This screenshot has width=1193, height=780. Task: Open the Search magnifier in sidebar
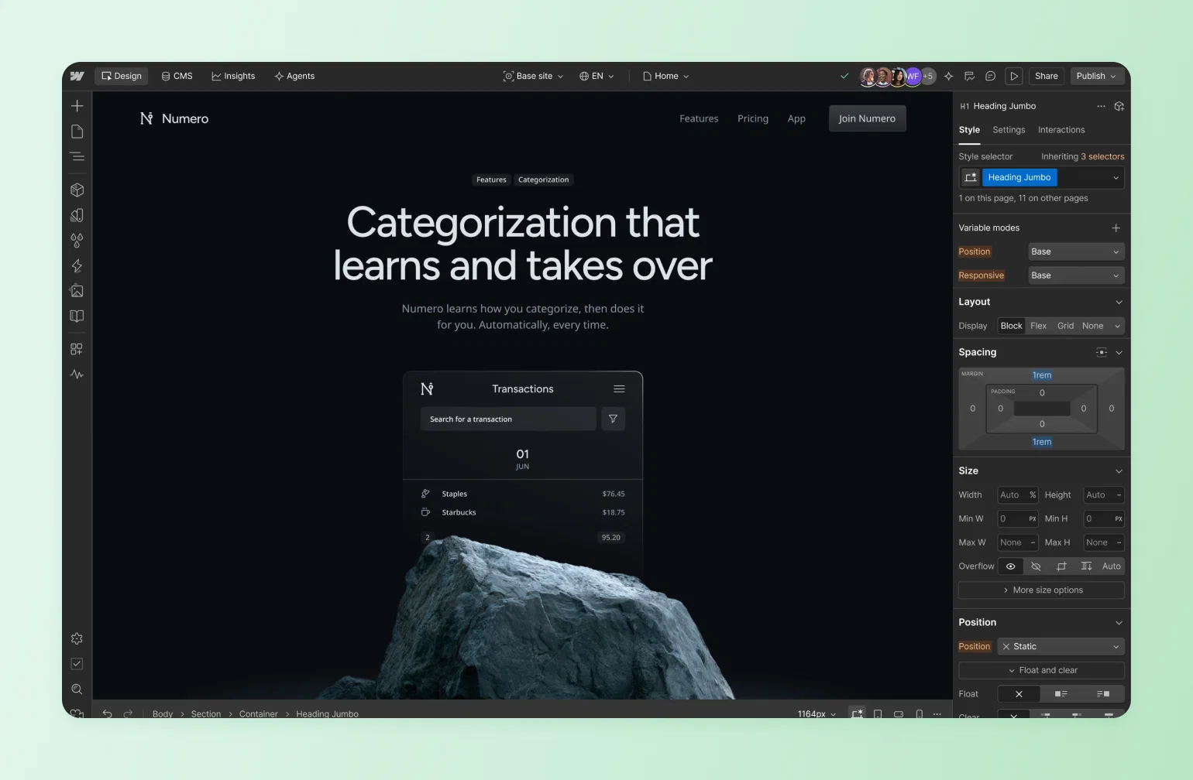[77, 689]
